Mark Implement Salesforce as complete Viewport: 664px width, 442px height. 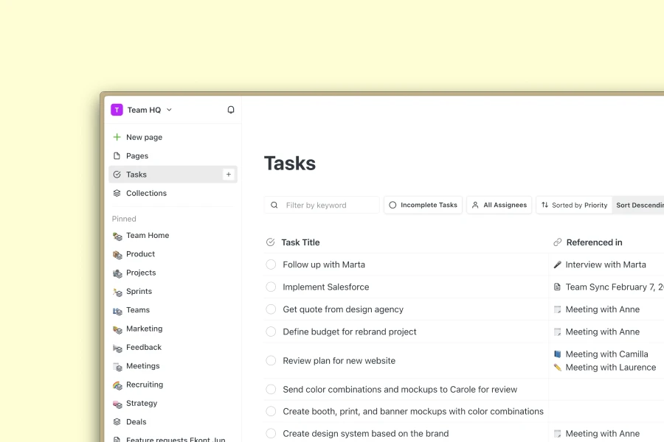(x=271, y=287)
